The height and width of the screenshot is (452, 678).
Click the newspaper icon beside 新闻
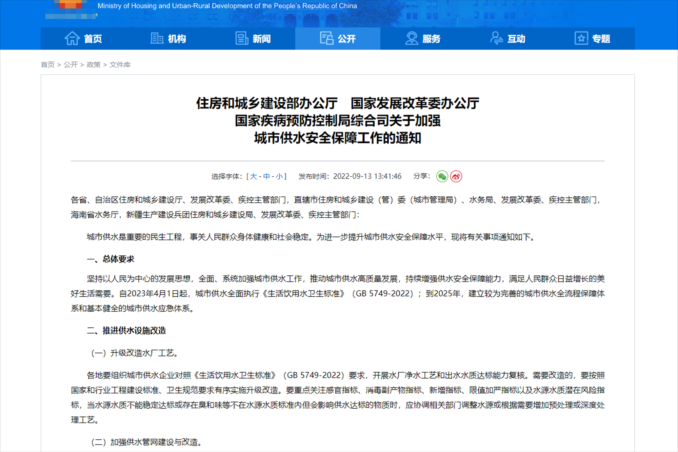(242, 38)
